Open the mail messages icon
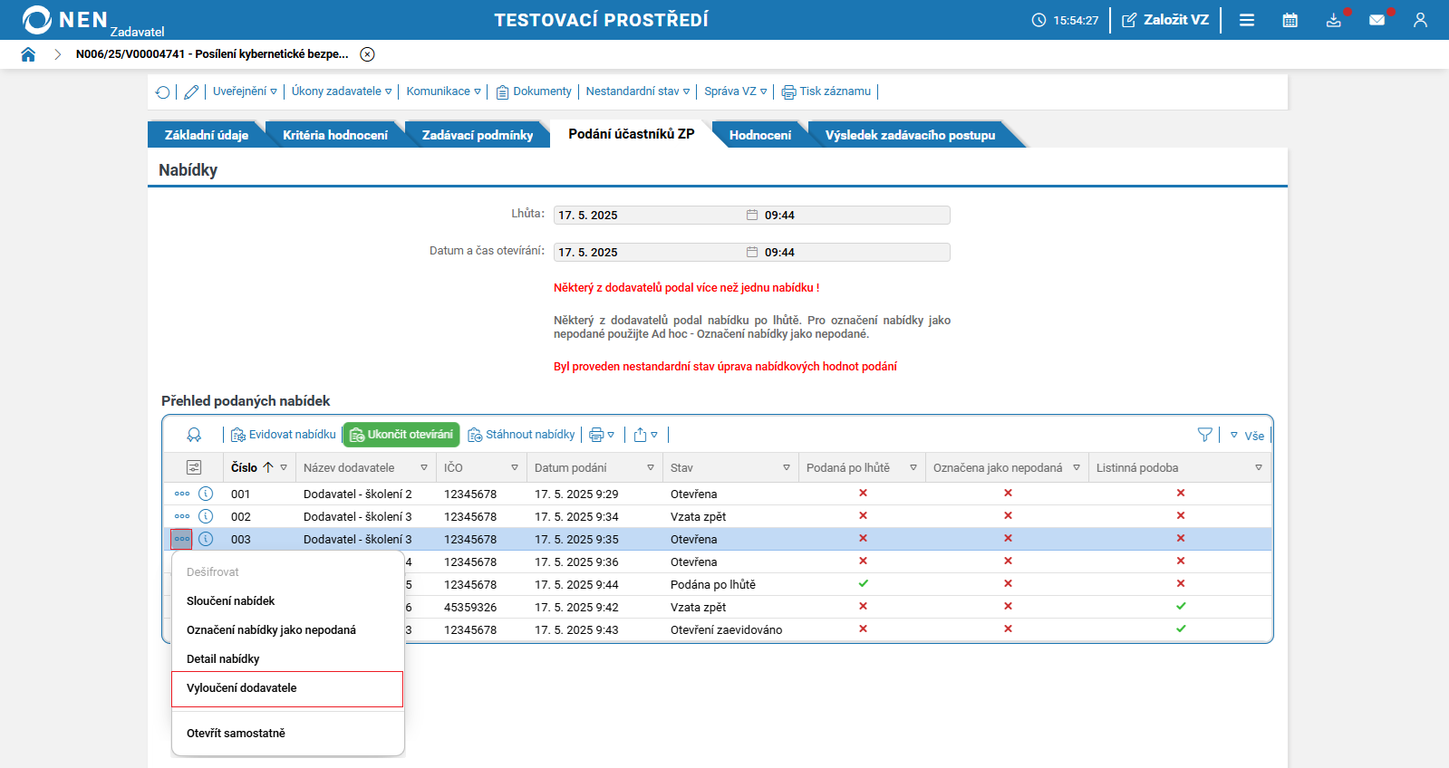1449x768 pixels. tap(1377, 20)
